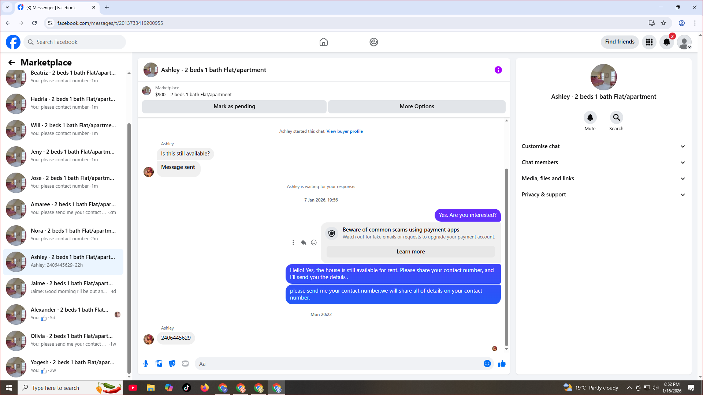Click the purple conversation info icon
The height and width of the screenshot is (395, 703).
click(498, 70)
